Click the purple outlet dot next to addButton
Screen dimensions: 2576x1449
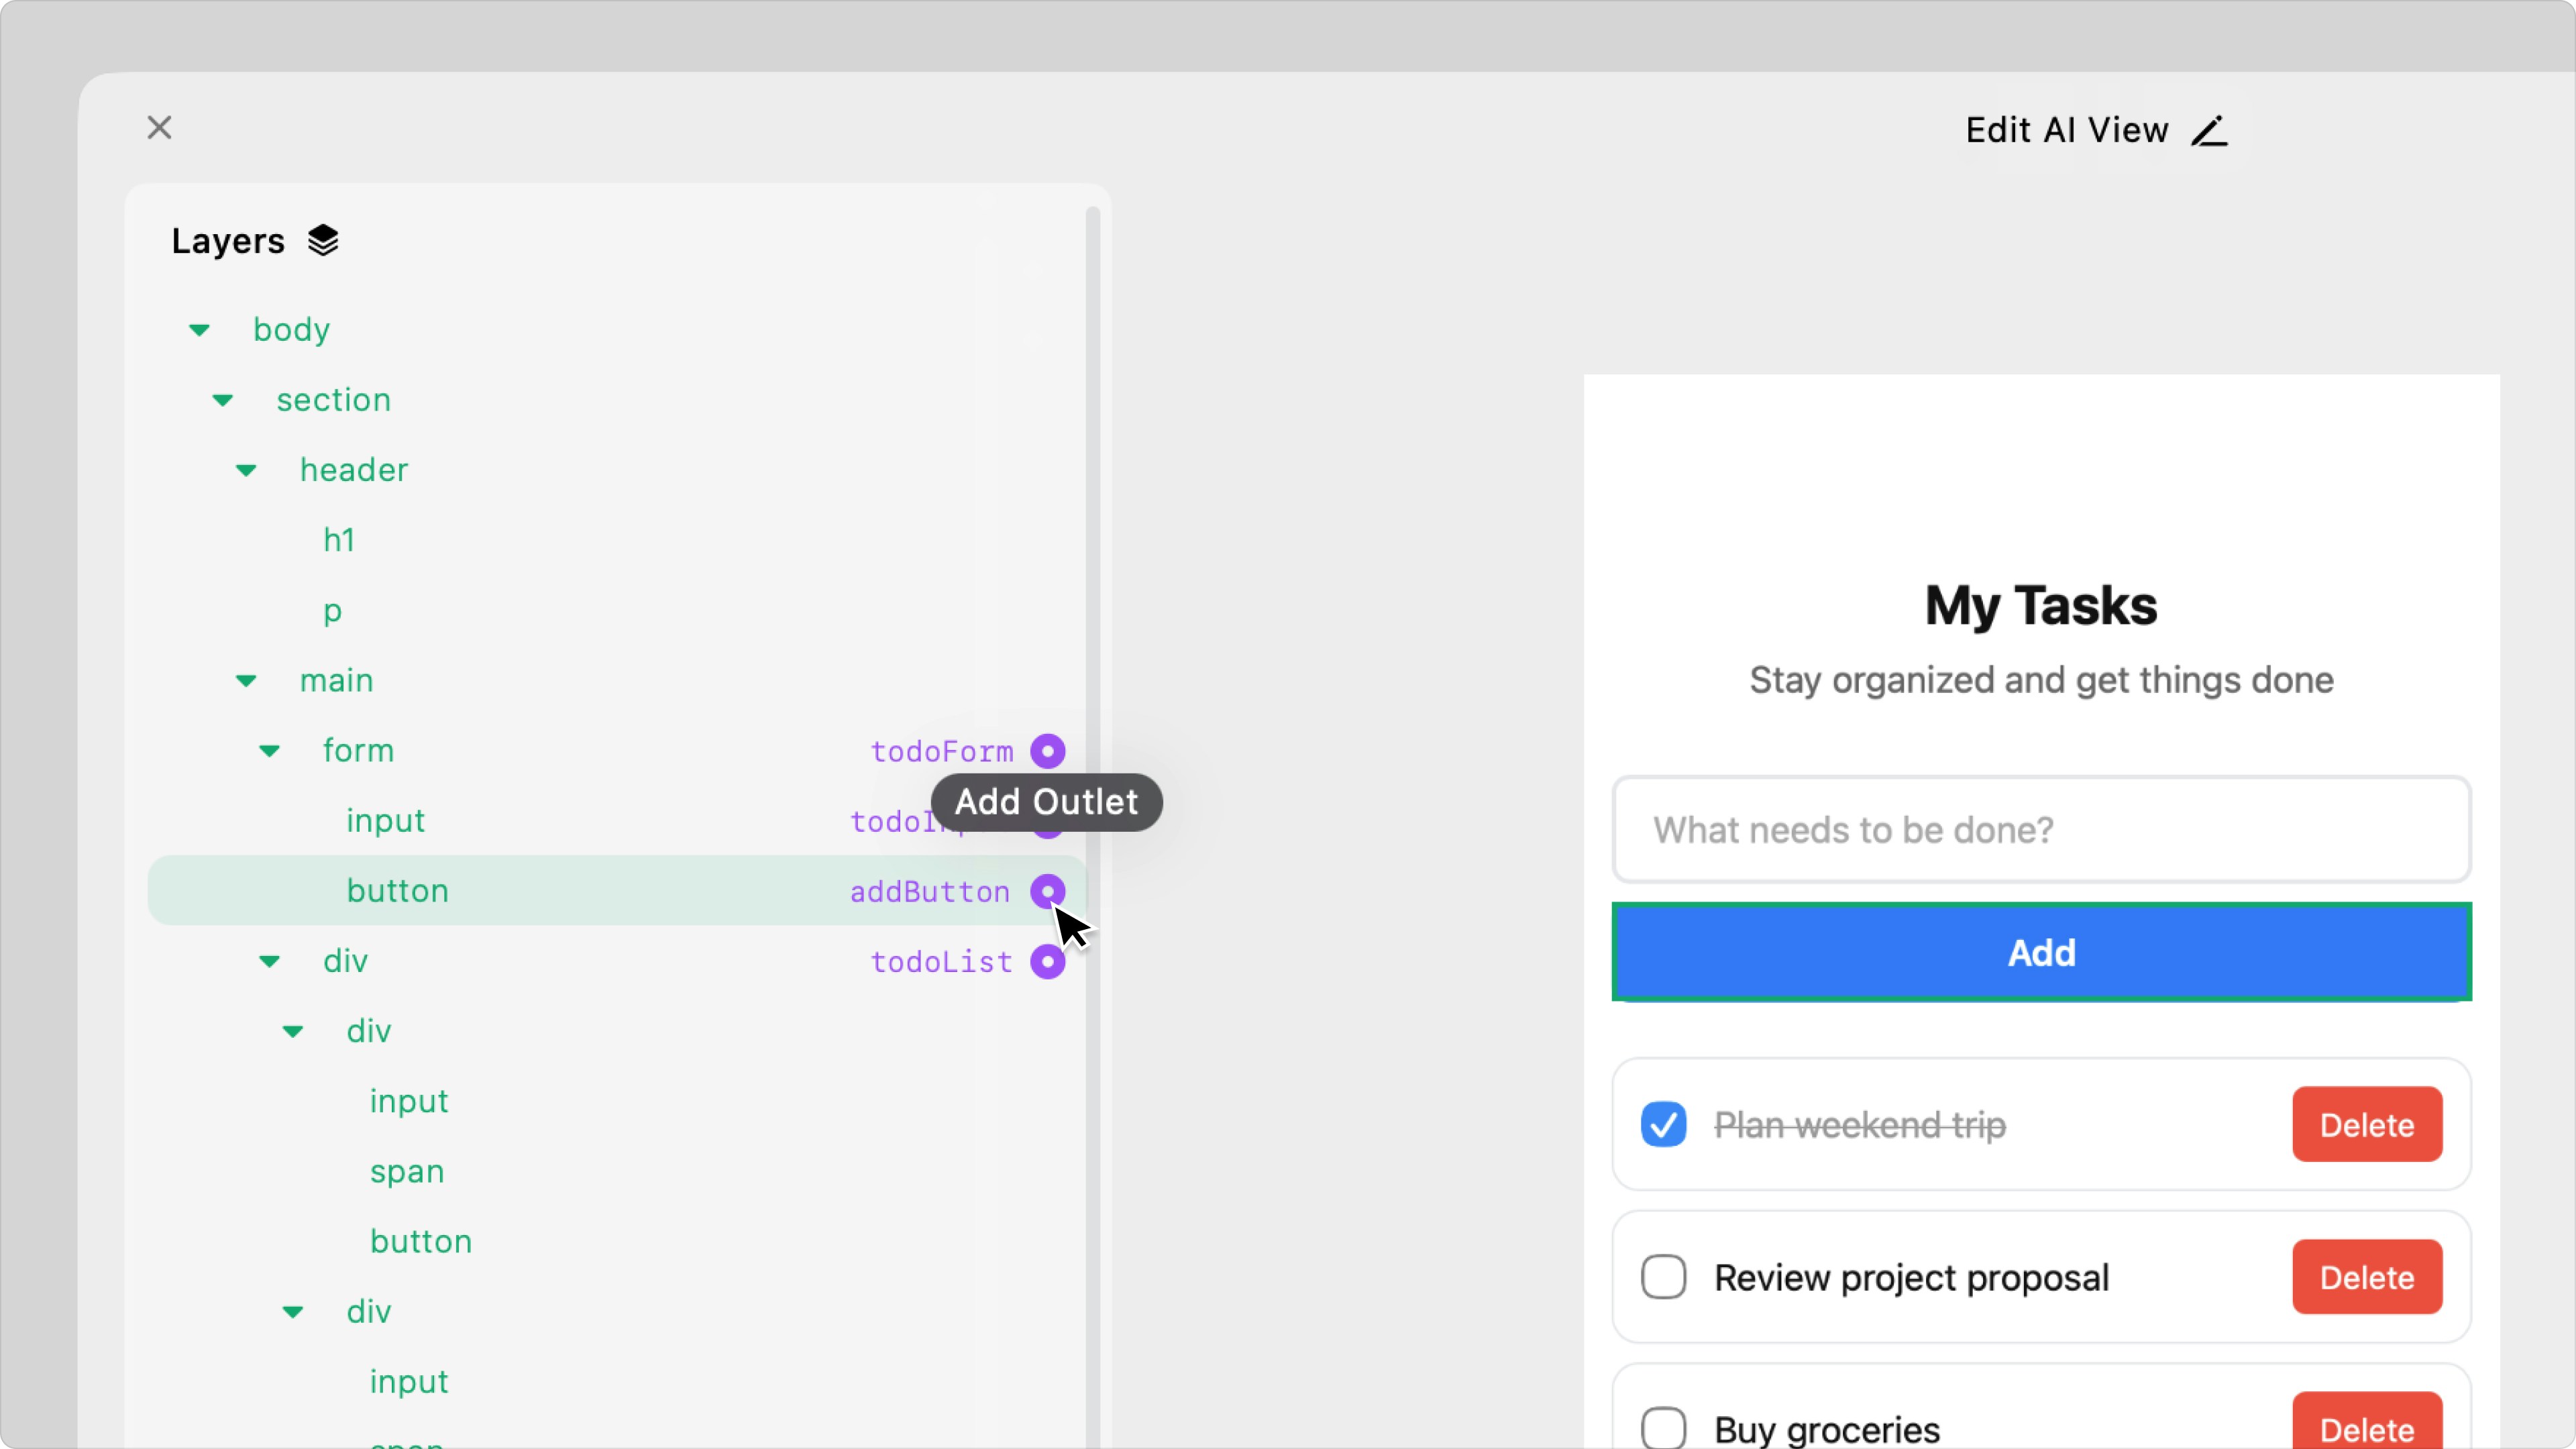pos(1047,891)
